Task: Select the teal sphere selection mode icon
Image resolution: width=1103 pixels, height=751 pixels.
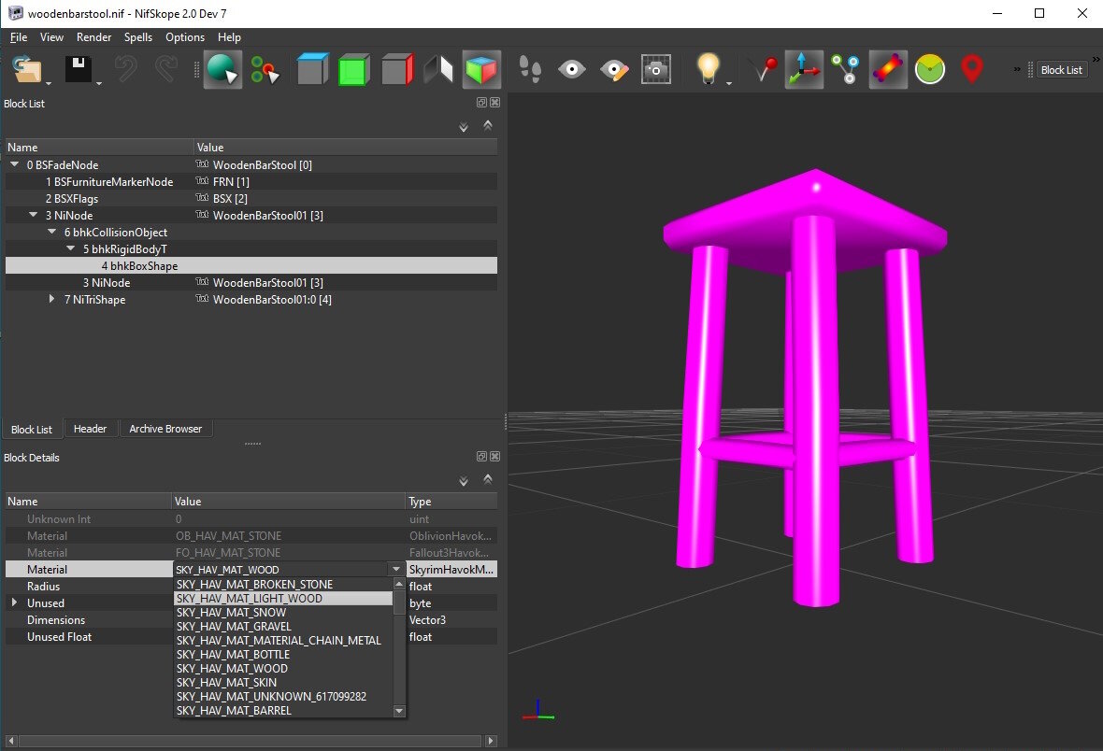Action: 224,68
